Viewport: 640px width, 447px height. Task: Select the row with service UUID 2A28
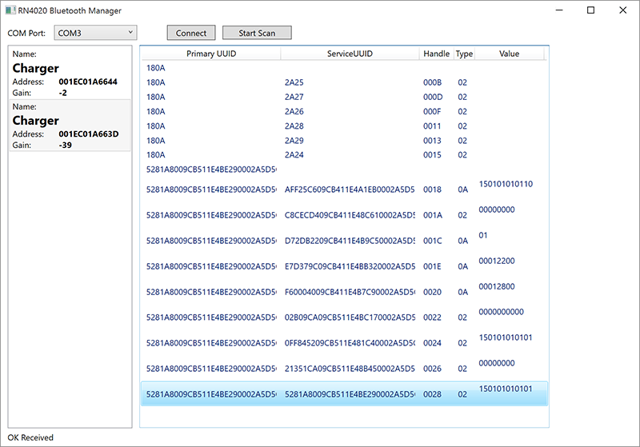[x=344, y=126]
